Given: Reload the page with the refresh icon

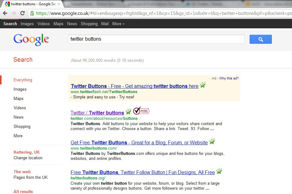Looking at the screenshot, I should [23, 13].
